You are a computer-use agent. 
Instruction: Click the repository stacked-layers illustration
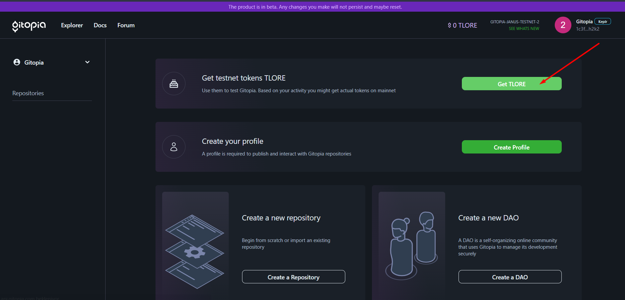(x=195, y=251)
